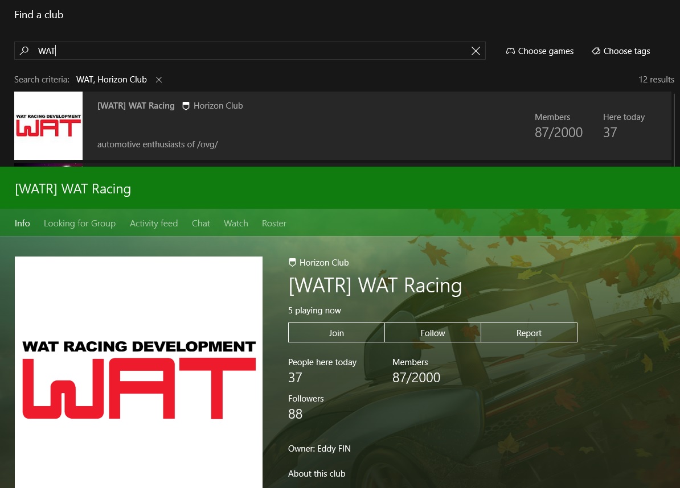Screen dimensions: 680x488
Task: Click Horizon Club shield icon above club title
Action: pyautogui.click(x=293, y=263)
